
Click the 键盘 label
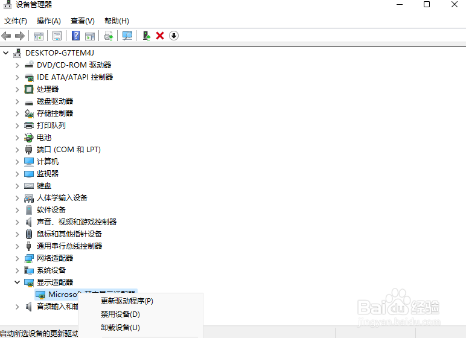[x=44, y=186]
